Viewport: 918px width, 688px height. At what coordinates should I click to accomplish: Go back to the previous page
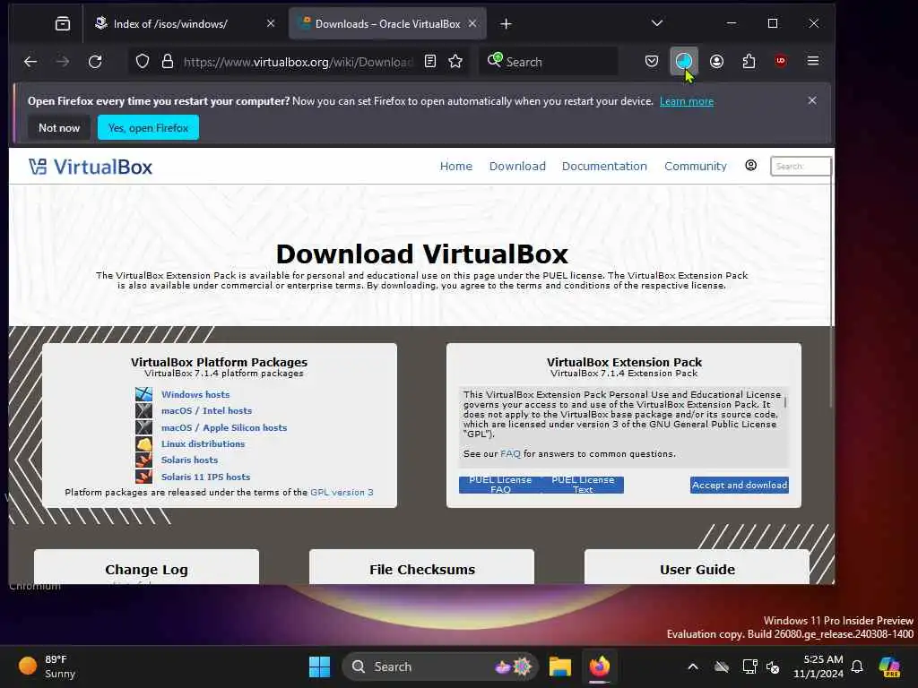(x=30, y=62)
